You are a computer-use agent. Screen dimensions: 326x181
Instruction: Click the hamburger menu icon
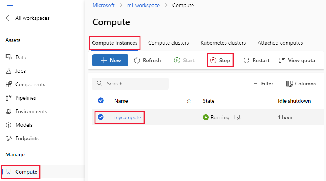(x=10, y=5)
